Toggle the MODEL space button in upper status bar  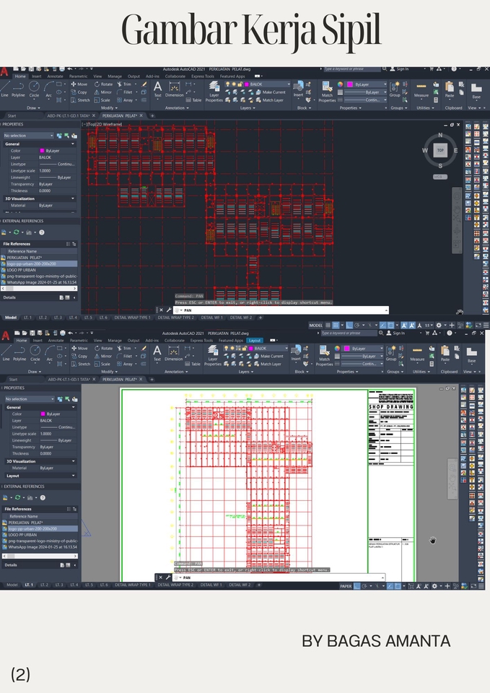[316, 326]
